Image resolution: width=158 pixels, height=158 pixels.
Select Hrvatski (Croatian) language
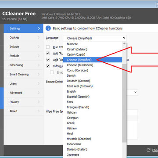coord(93,139)
